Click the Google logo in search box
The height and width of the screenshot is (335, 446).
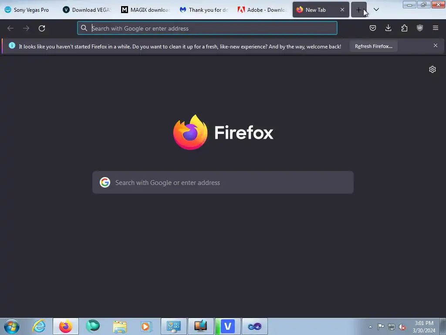pos(105,182)
